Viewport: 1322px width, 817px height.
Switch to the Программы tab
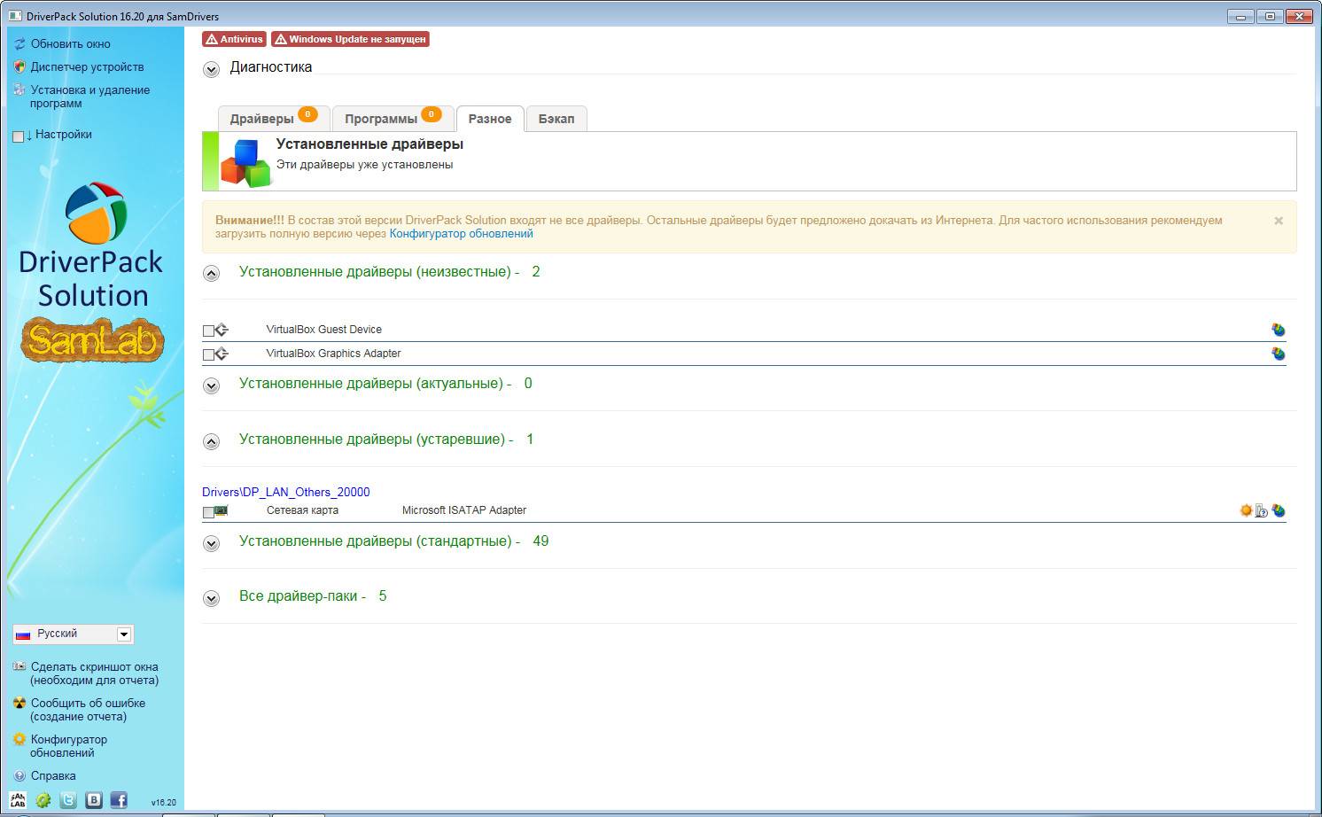(x=393, y=119)
